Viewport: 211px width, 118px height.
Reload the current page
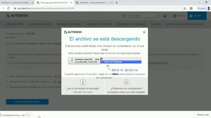9,8
